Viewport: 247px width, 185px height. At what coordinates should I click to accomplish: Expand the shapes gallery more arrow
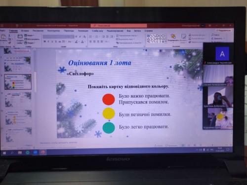click(x=165, y=42)
